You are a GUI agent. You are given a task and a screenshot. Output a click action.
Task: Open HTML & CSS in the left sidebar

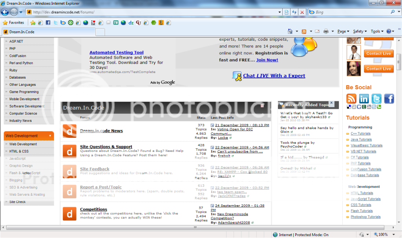19,151
